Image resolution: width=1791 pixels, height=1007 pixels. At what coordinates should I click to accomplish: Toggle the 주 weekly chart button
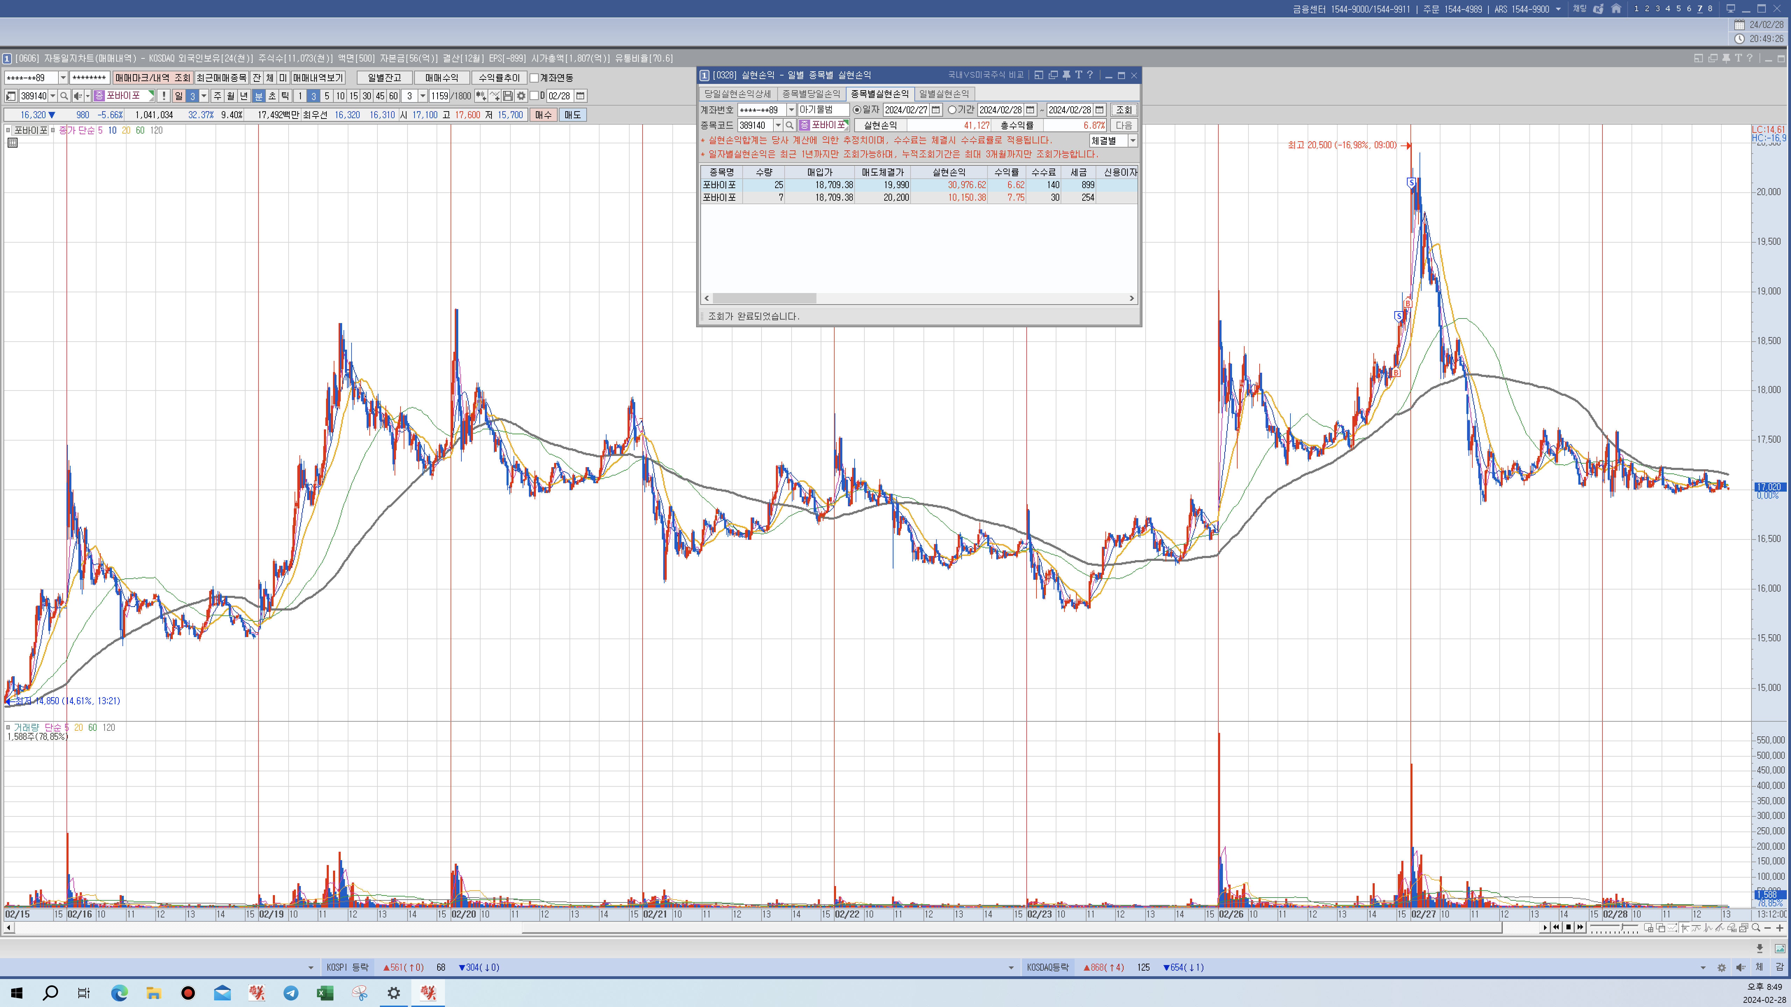[218, 96]
